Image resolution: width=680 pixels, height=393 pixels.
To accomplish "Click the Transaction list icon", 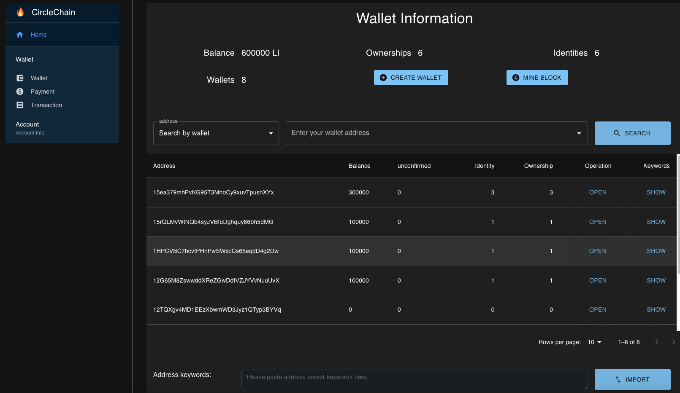I will pyautogui.click(x=20, y=105).
